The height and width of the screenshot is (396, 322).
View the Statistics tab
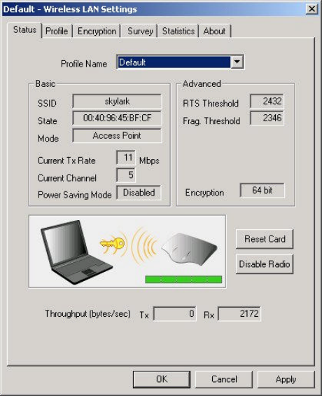(x=178, y=31)
